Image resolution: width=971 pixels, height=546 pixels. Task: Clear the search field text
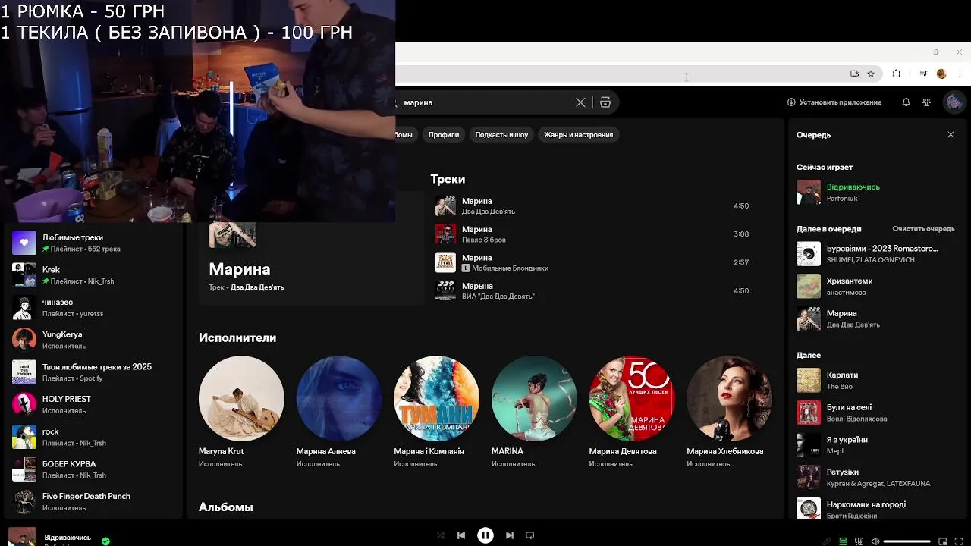pyautogui.click(x=580, y=102)
